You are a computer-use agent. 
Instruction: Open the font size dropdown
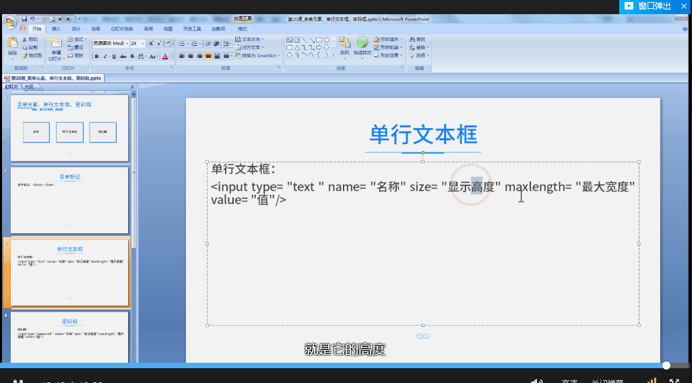coord(142,43)
